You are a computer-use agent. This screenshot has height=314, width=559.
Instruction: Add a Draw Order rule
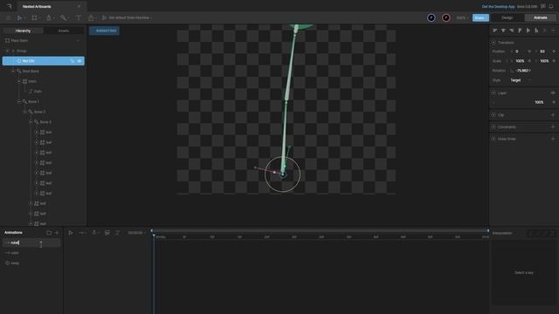pos(553,139)
